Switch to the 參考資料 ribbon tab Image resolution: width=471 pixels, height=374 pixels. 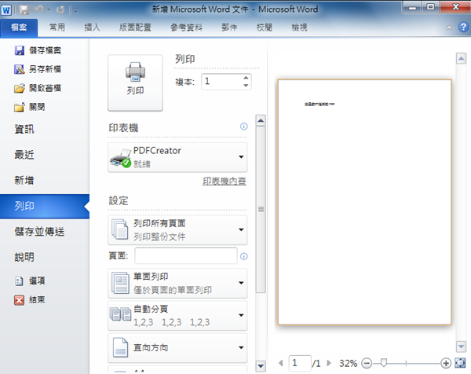[x=186, y=27]
